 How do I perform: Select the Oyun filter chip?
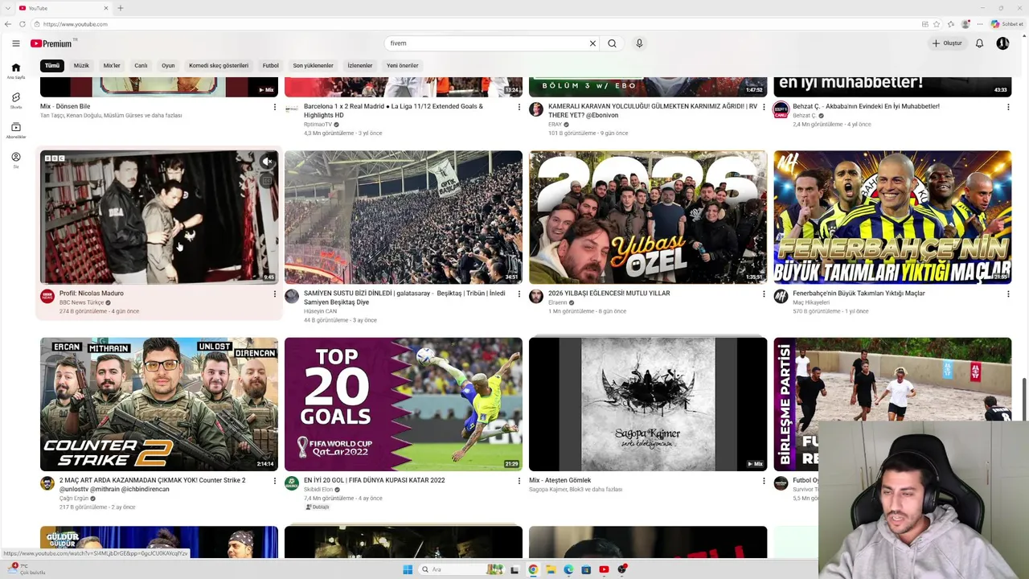click(x=168, y=66)
